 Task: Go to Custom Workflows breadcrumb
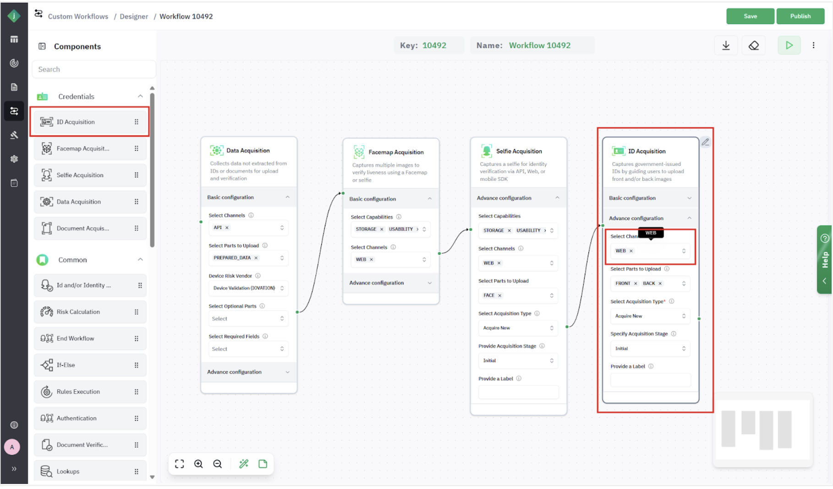pyautogui.click(x=78, y=16)
